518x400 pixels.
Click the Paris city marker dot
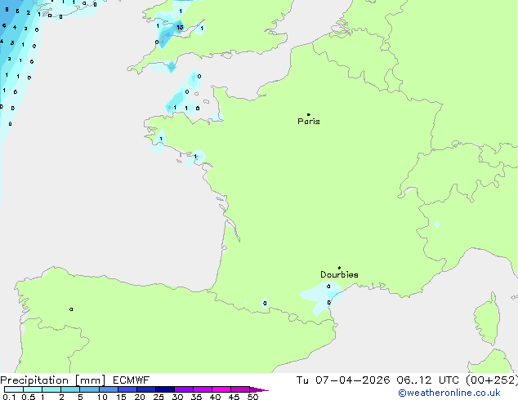[x=308, y=115]
